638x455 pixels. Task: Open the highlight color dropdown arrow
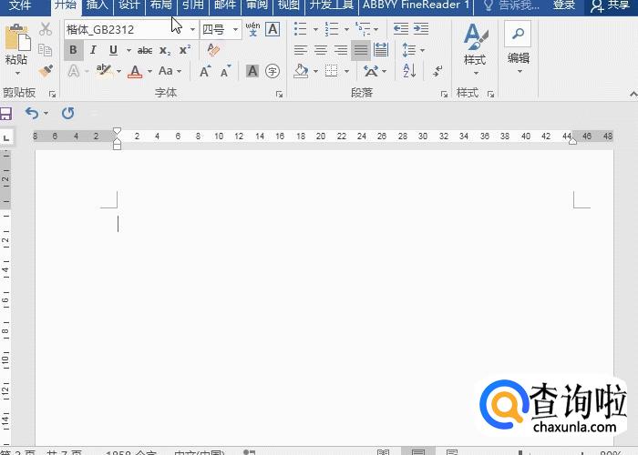118,71
